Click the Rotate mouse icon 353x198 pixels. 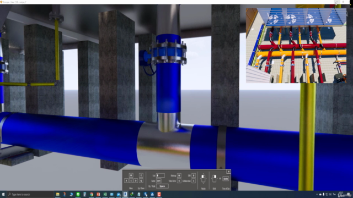click(x=204, y=178)
